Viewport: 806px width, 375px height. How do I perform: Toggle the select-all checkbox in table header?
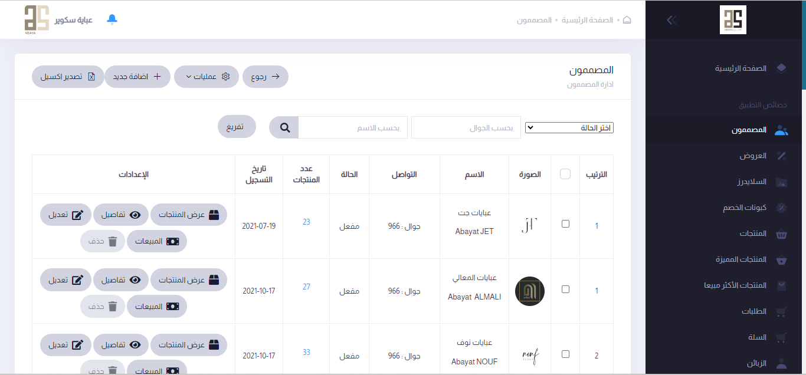[x=565, y=174]
